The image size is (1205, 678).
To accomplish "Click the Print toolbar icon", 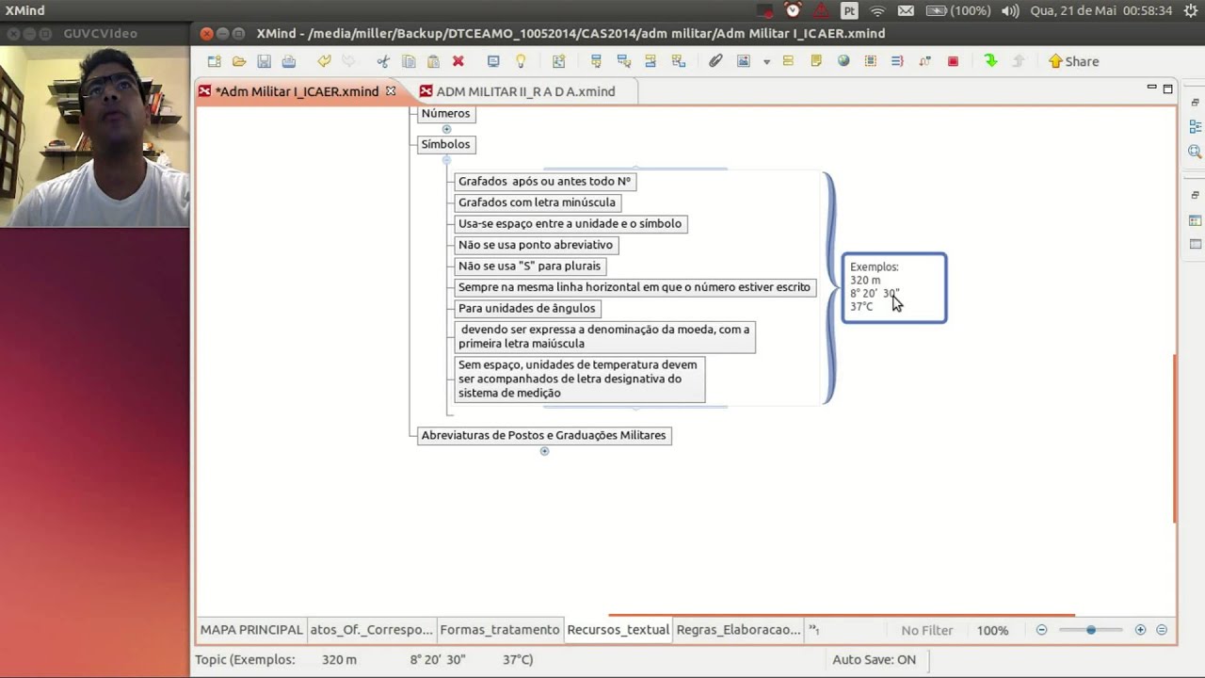I will click(289, 61).
